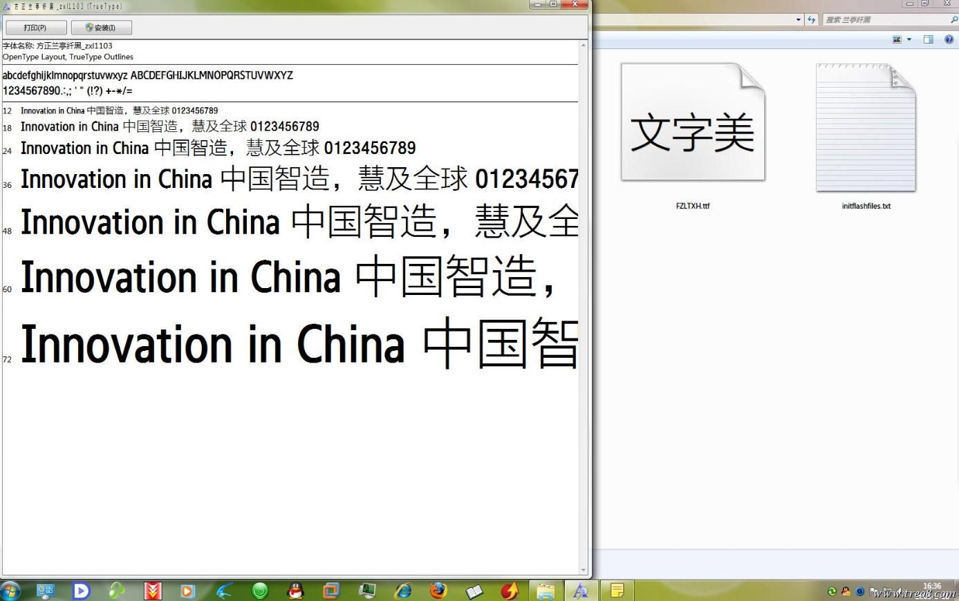Open the green circular taskbar icon
Viewport: 959px width, 601px height.
tap(260, 591)
